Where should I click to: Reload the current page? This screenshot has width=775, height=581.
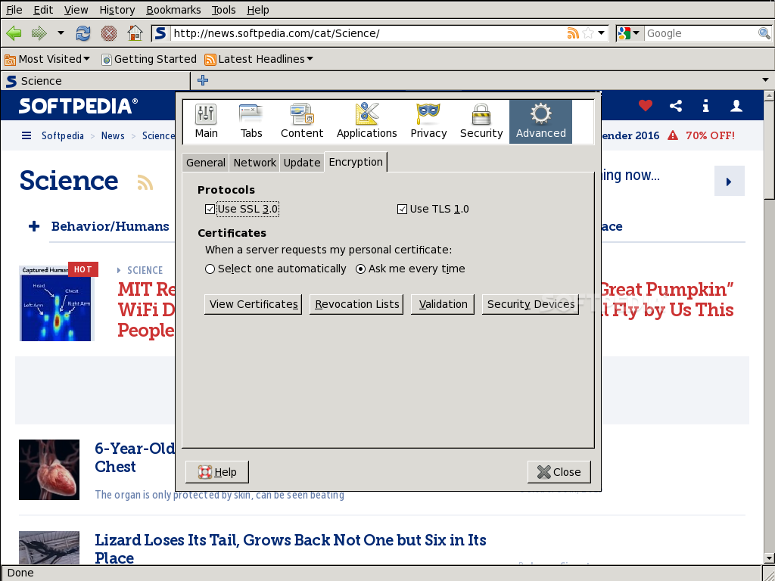[82, 33]
